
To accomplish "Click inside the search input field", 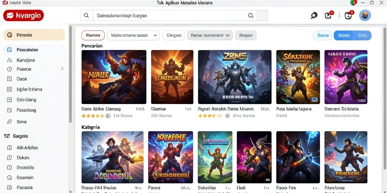I will [x=170, y=15].
